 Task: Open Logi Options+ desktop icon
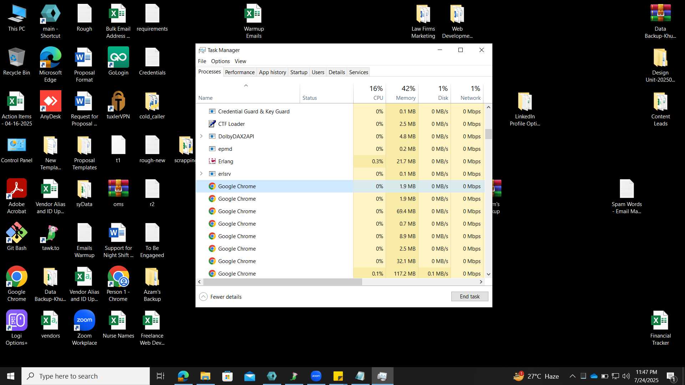click(x=16, y=328)
